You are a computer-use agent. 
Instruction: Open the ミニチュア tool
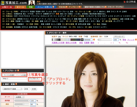(62, 16)
